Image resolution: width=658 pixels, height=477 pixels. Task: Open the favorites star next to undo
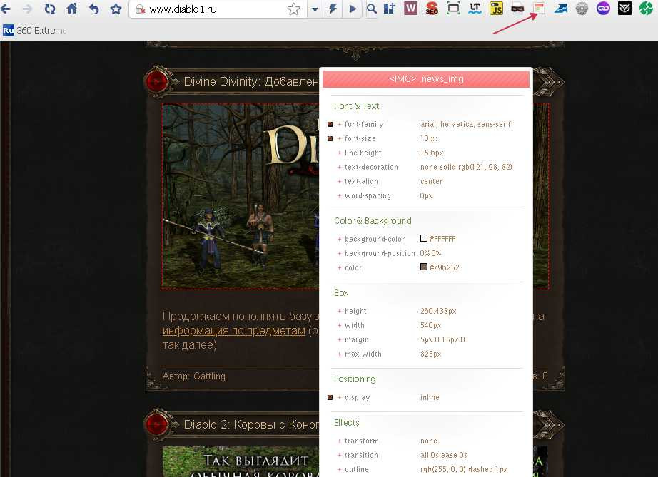coord(116,9)
